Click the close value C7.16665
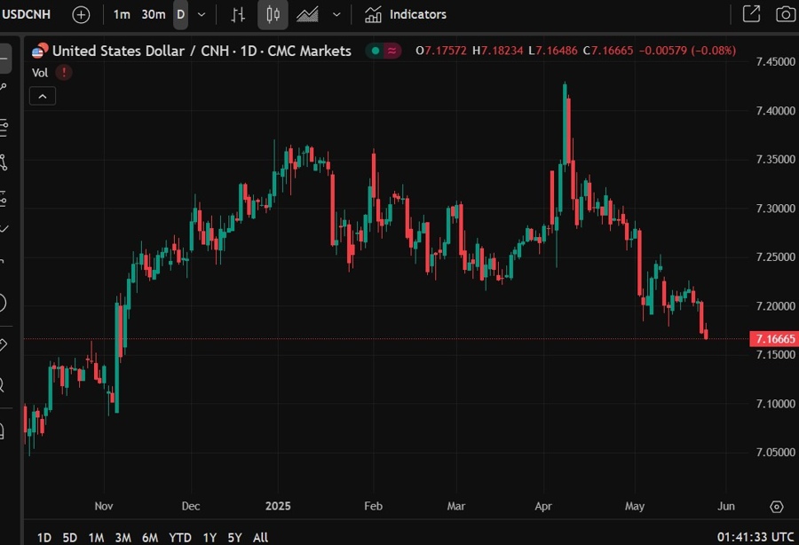This screenshot has height=545, width=799. coord(608,51)
